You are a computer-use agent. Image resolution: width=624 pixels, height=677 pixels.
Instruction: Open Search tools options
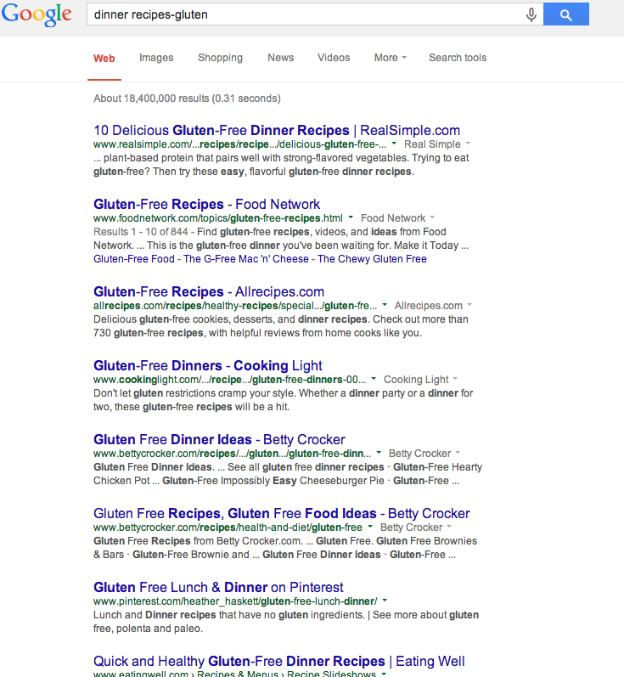point(458,58)
